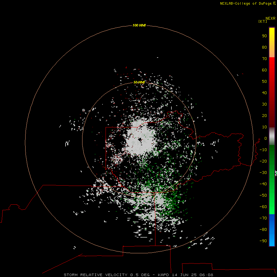Click the -60 value on the velocity scale

[x=263, y=207]
